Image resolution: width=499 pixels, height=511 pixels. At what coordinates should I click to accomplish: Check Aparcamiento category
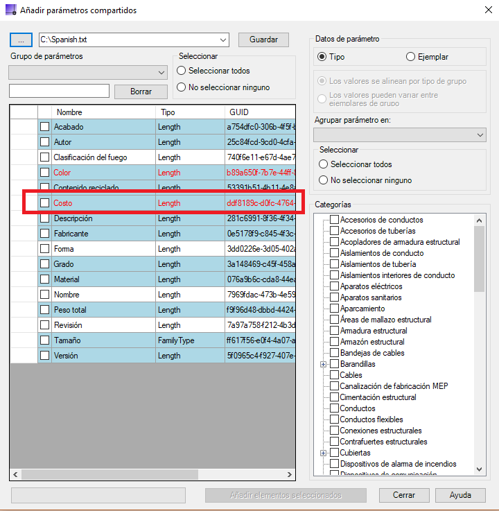pyautogui.click(x=334, y=309)
